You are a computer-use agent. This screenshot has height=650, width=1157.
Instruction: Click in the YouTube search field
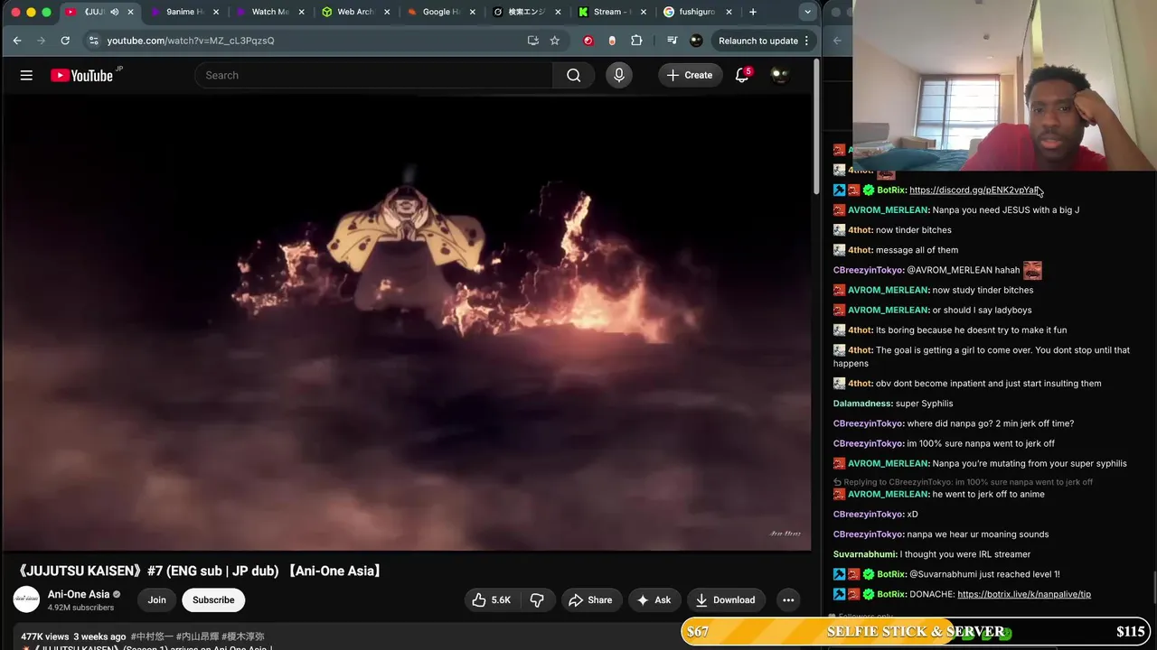click(373, 75)
